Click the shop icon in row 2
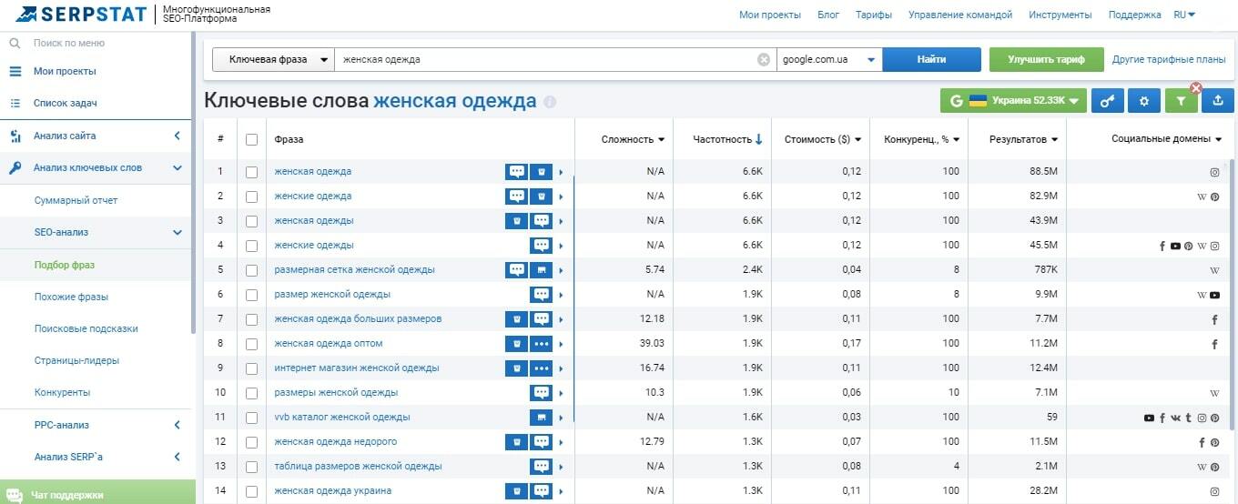This screenshot has height=504, width=1238. click(x=541, y=196)
